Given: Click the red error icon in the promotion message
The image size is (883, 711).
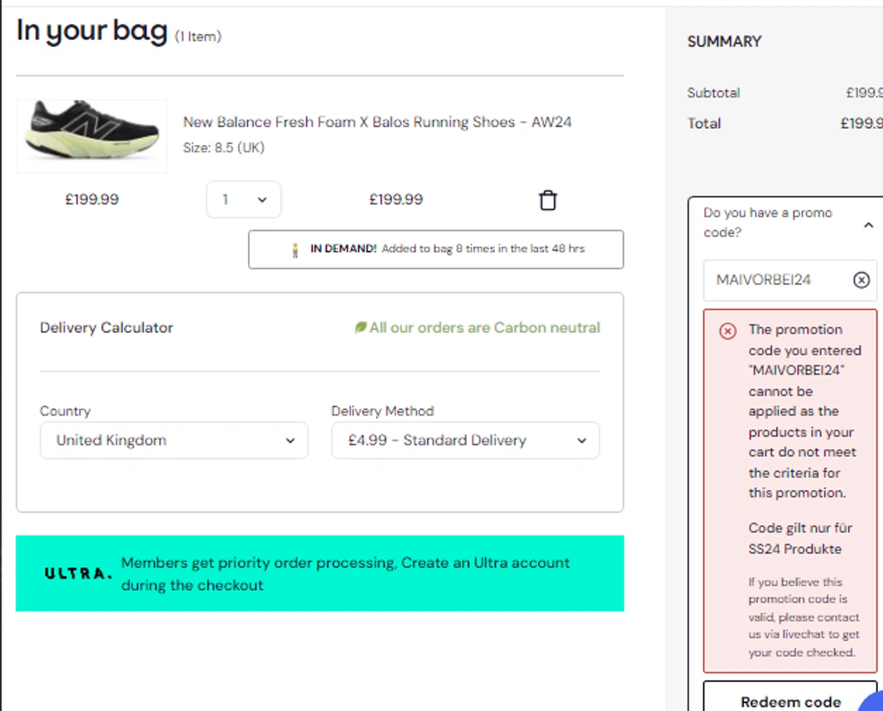Looking at the screenshot, I should pos(728,331).
